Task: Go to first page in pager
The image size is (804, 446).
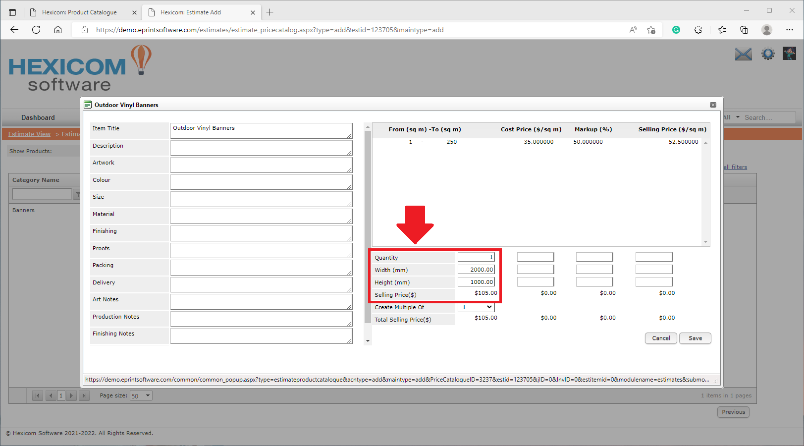Action: tap(38, 395)
